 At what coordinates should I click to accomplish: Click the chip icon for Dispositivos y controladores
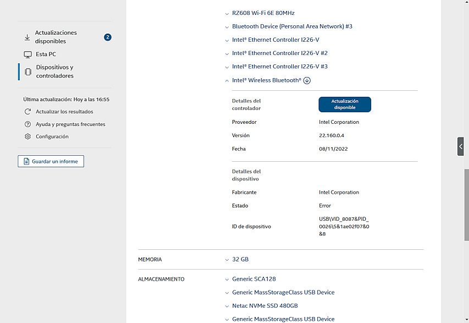28,72
